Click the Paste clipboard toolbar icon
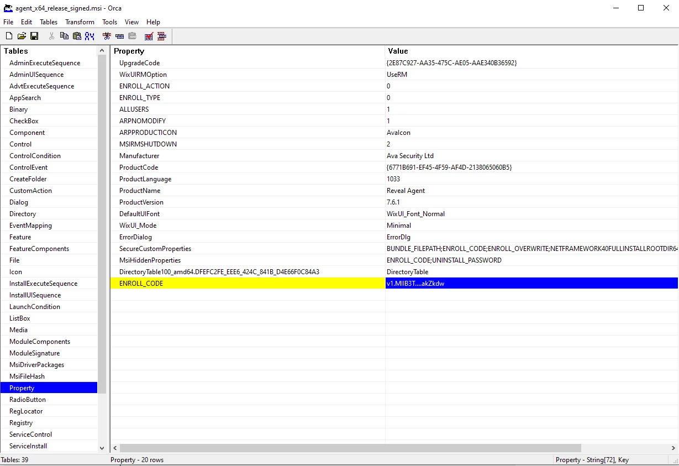The height and width of the screenshot is (466, 679). pos(77,36)
